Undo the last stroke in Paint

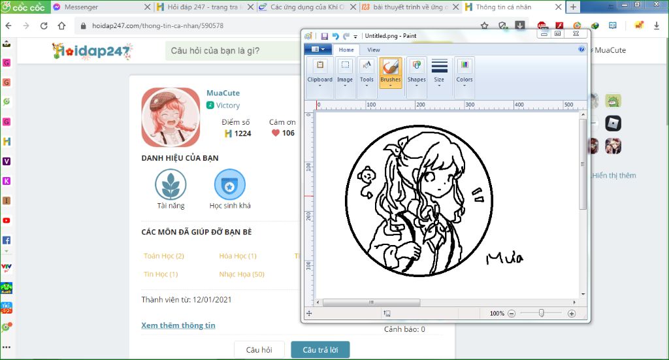(x=335, y=36)
